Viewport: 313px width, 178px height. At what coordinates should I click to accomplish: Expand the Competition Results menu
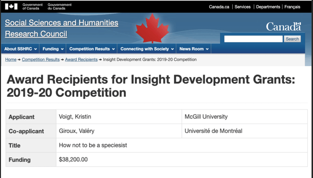tap(92, 49)
